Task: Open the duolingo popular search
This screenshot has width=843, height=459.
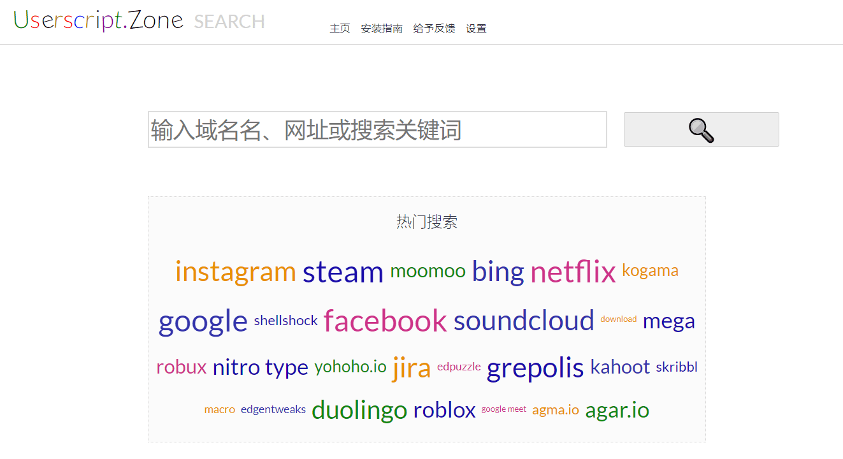Action: coord(359,410)
